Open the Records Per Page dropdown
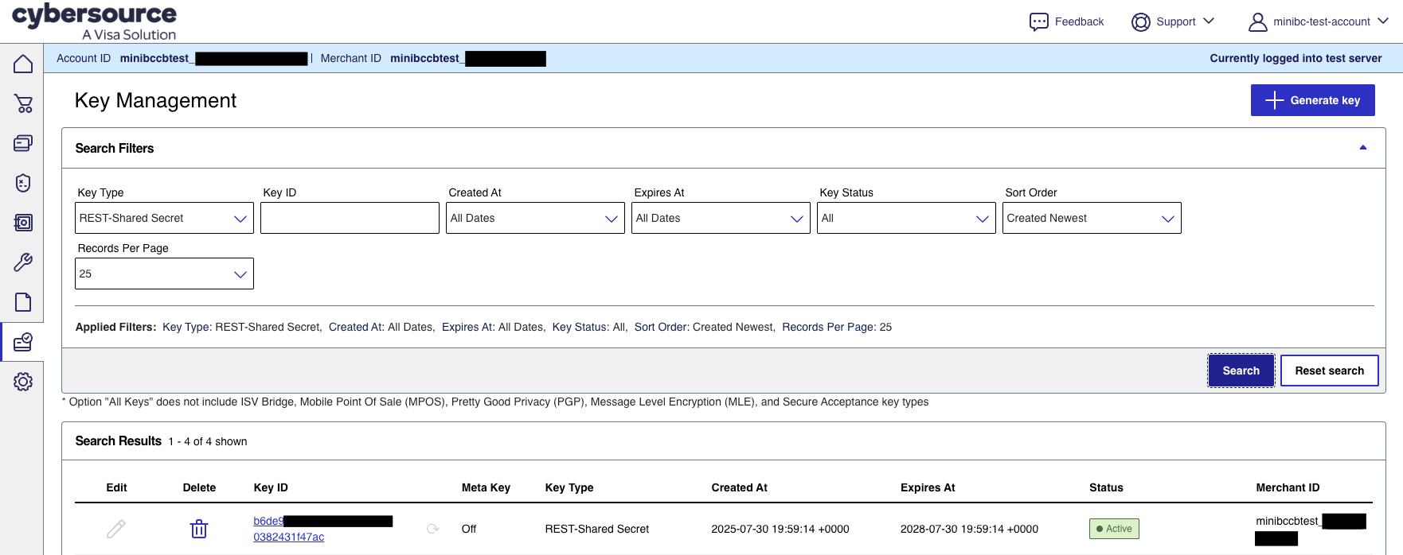The height and width of the screenshot is (555, 1403). tap(164, 274)
